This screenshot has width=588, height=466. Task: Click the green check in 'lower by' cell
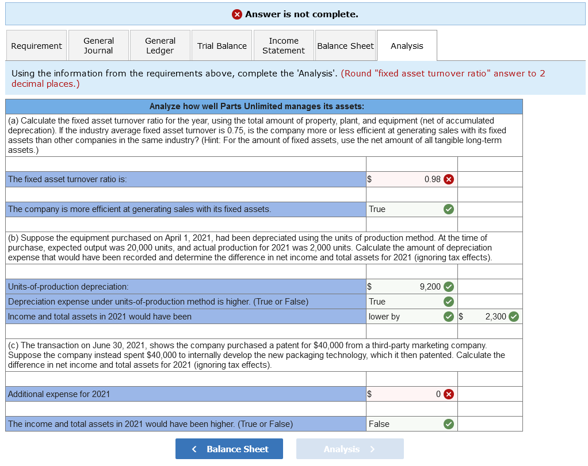[x=449, y=317]
